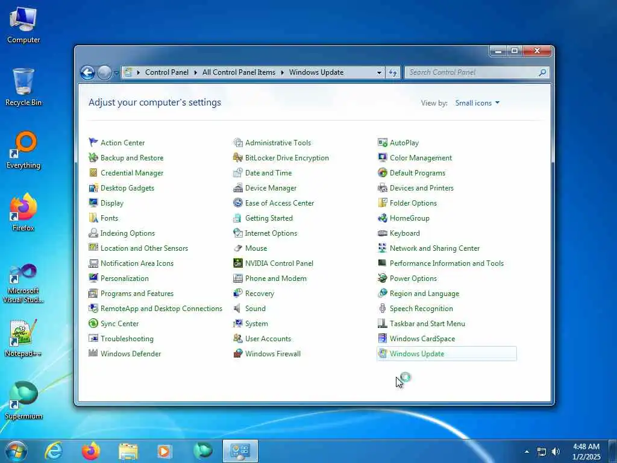Click the network icon in system tray
This screenshot has height=463, width=617.
542,452
